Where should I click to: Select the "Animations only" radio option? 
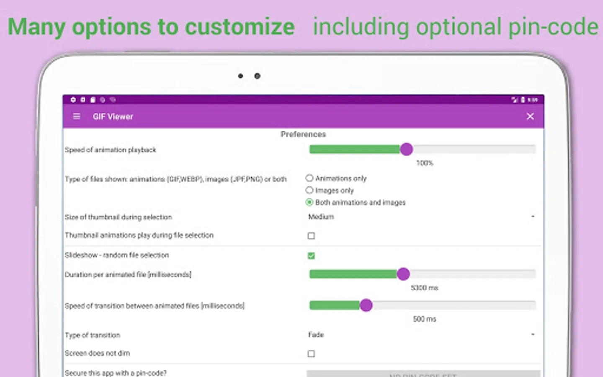(309, 178)
